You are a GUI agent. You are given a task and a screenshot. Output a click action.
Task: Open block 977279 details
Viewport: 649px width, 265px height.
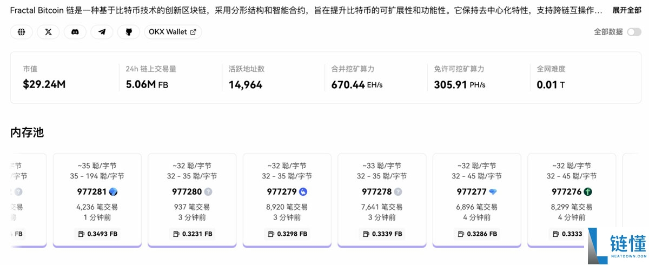282,191
